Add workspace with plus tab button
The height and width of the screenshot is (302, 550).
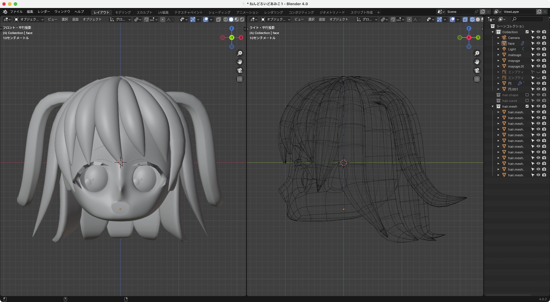(378, 12)
